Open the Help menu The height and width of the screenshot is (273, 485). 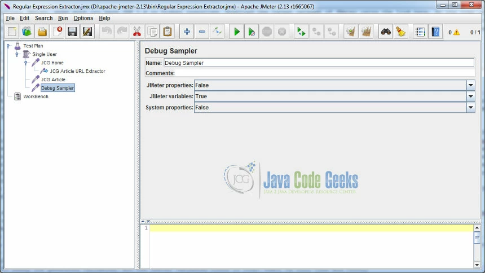(104, 18)
